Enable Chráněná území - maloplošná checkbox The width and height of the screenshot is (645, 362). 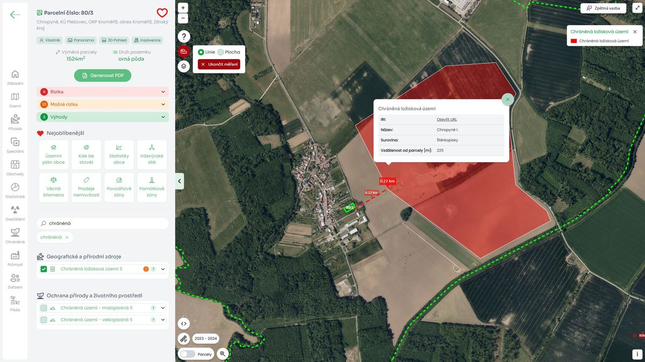coord(44,308)
